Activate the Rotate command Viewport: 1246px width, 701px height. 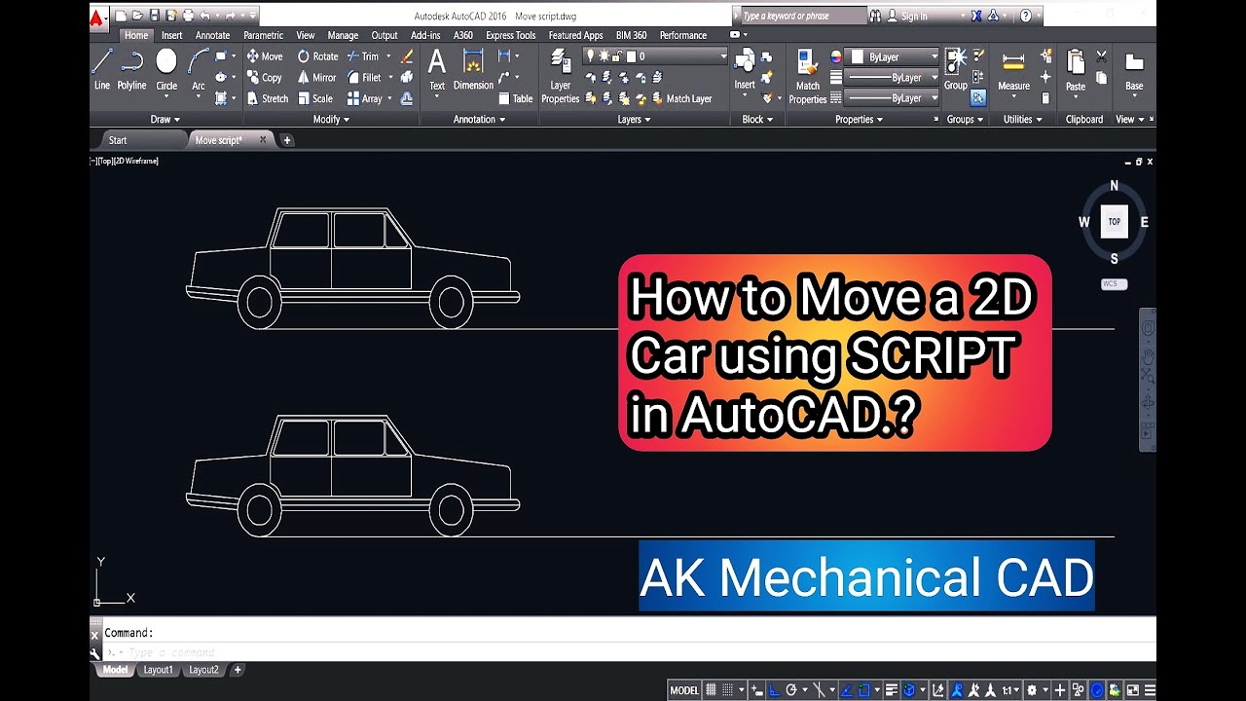point(317,56)
